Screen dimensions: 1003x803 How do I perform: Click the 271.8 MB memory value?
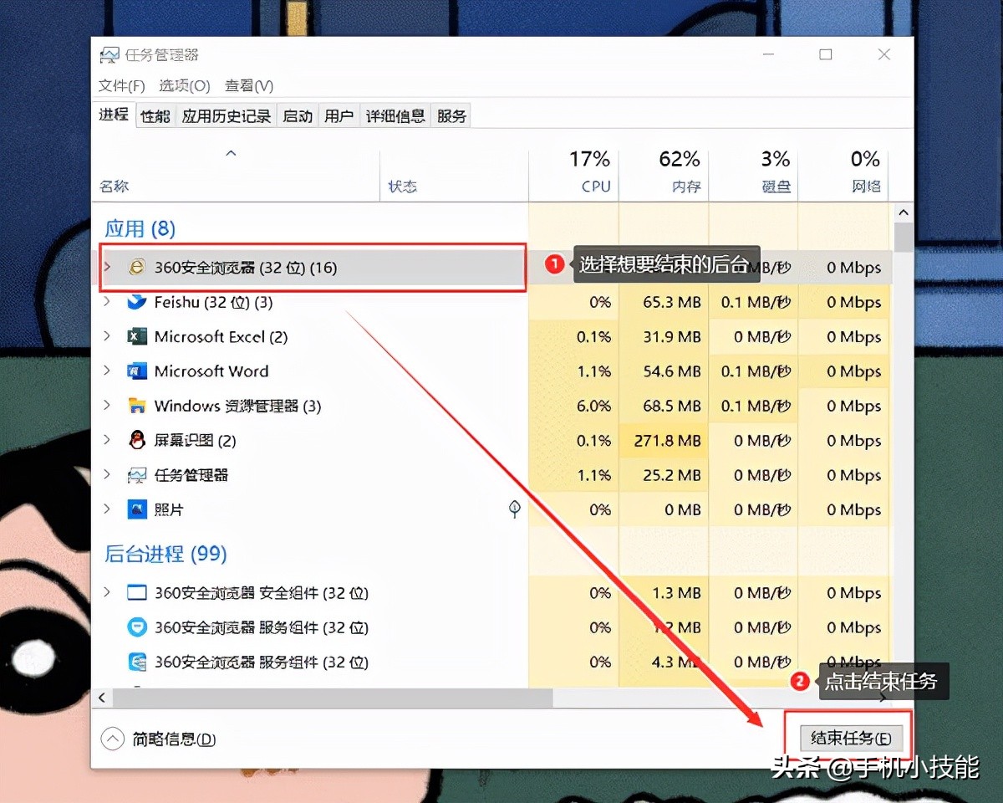(667, 440)
